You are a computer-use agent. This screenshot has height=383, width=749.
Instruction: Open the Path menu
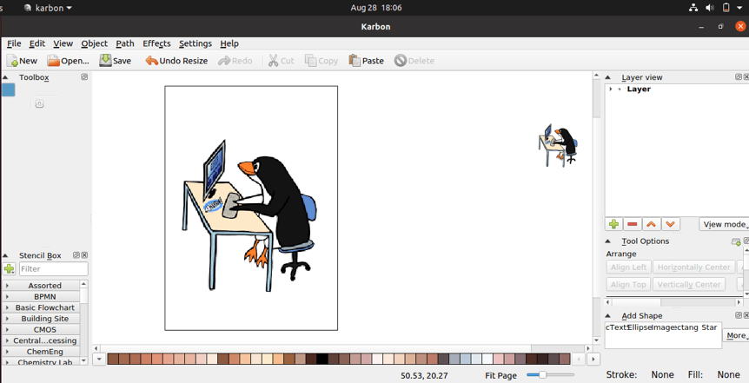[125, 43]
